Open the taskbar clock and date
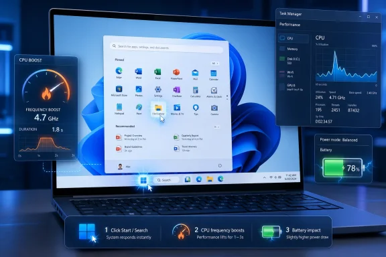Screen dimensions: 386x257 [x=290, y=177]
